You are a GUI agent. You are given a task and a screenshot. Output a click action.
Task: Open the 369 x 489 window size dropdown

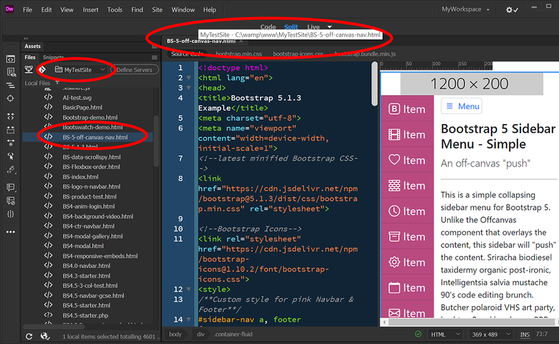(491, 334)
